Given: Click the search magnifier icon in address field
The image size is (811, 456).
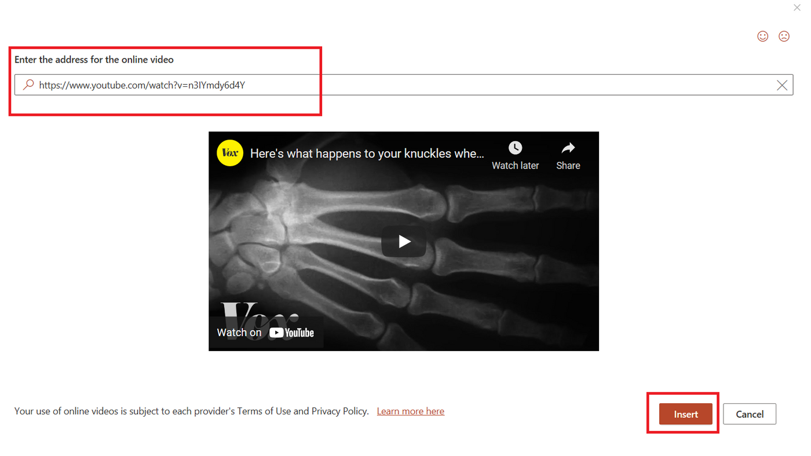Looking at the screenshot, I should 28,85.
